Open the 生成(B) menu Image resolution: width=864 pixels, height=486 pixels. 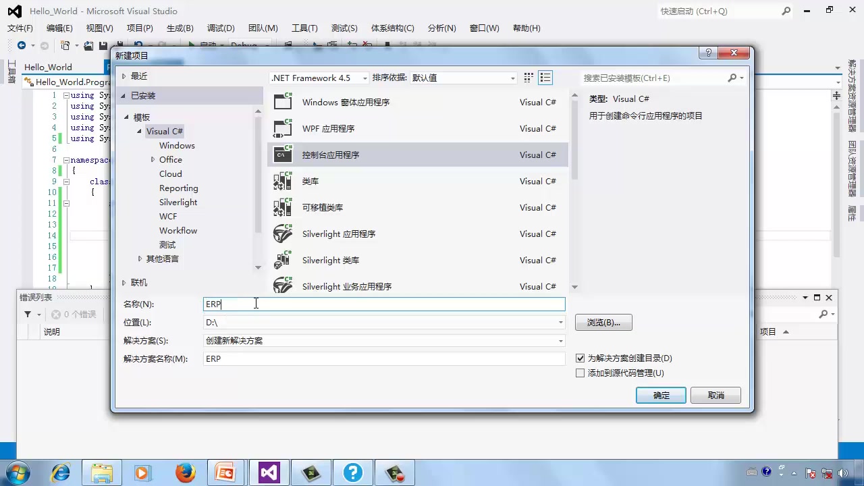click(x=180, y=28)
